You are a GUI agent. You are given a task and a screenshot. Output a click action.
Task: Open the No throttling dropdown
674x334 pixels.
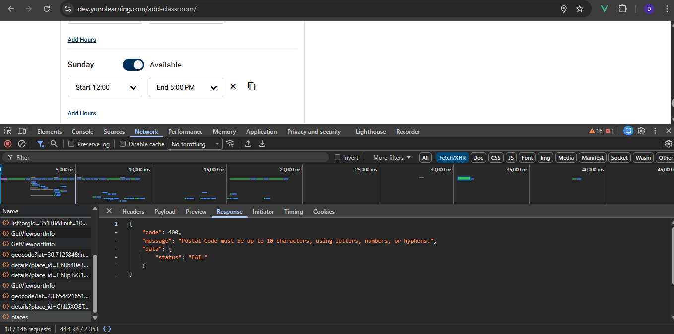click(x=195, y=144)
